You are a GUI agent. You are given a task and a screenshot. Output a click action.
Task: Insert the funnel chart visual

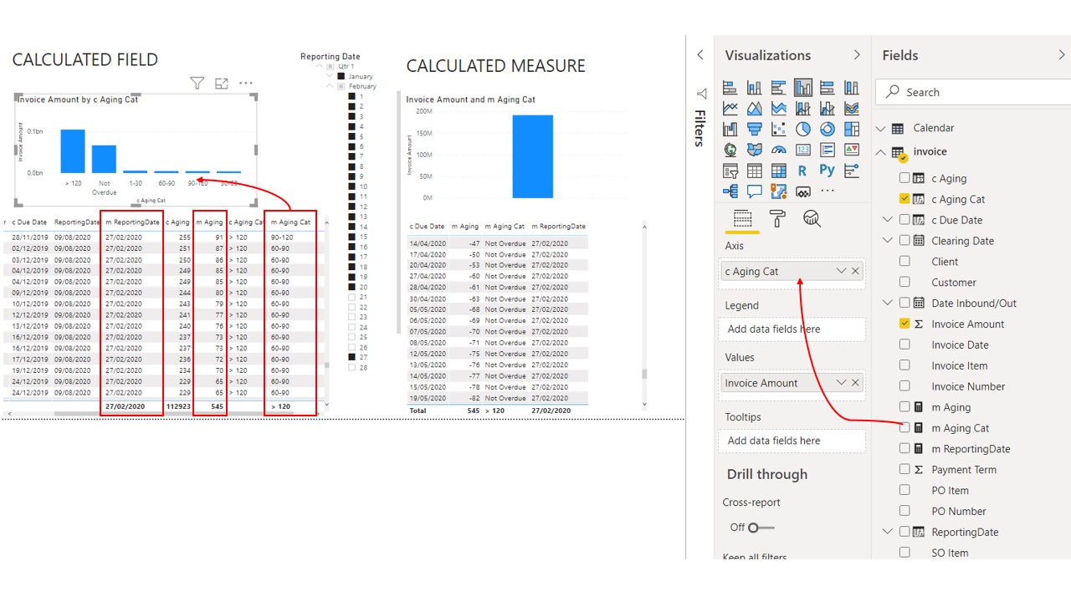tap(755, 129)
